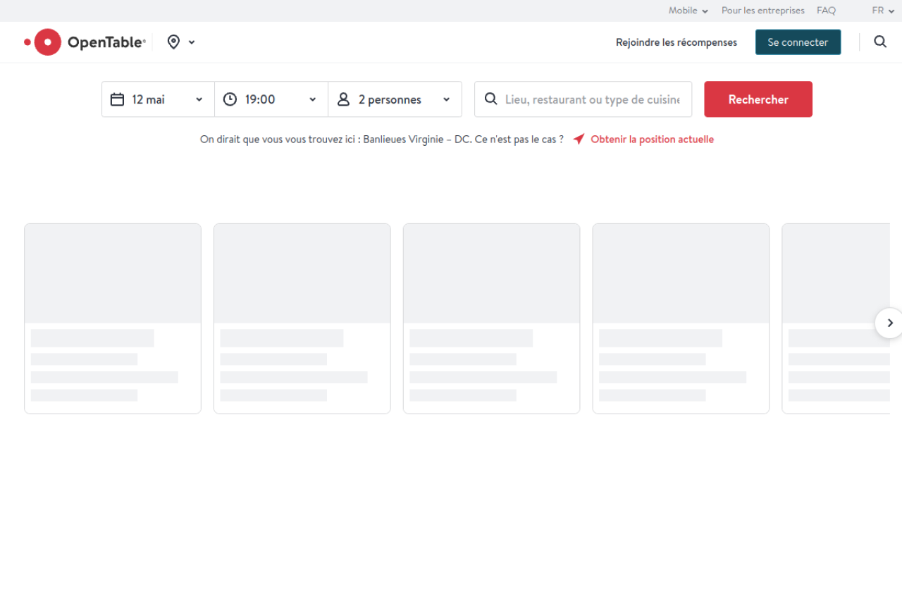Expand the FR language selector
This screenshot has height=601, width=902.
pos(883,11)
